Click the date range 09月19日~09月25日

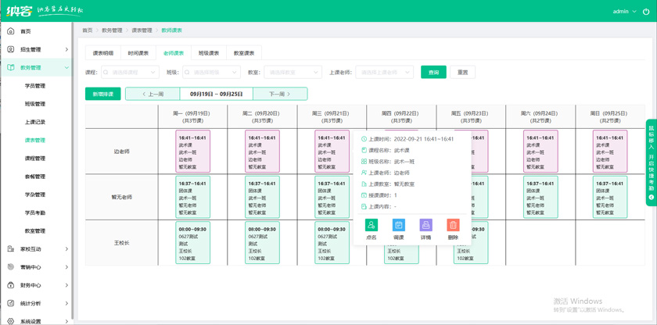click(x=216, y=94)
